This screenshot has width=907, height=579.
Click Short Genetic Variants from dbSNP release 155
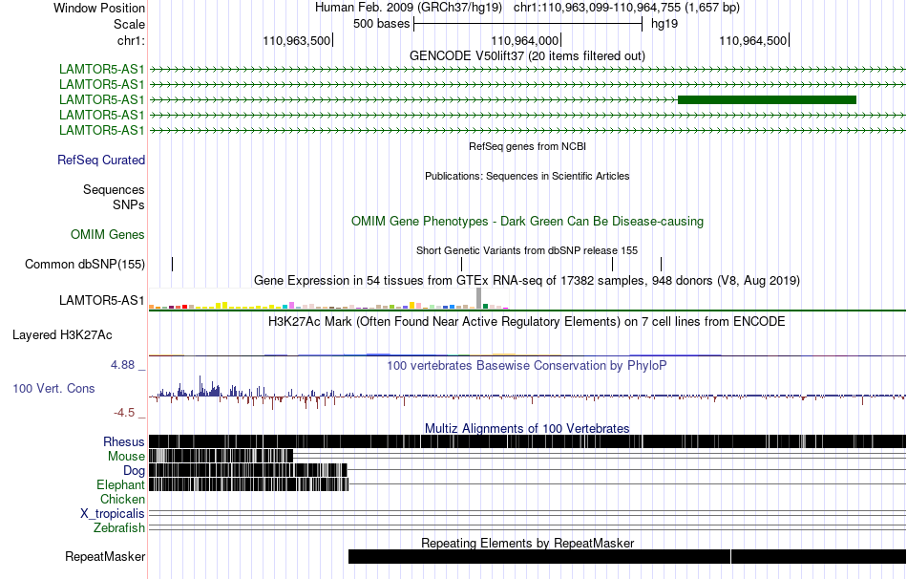coord(527,250)
